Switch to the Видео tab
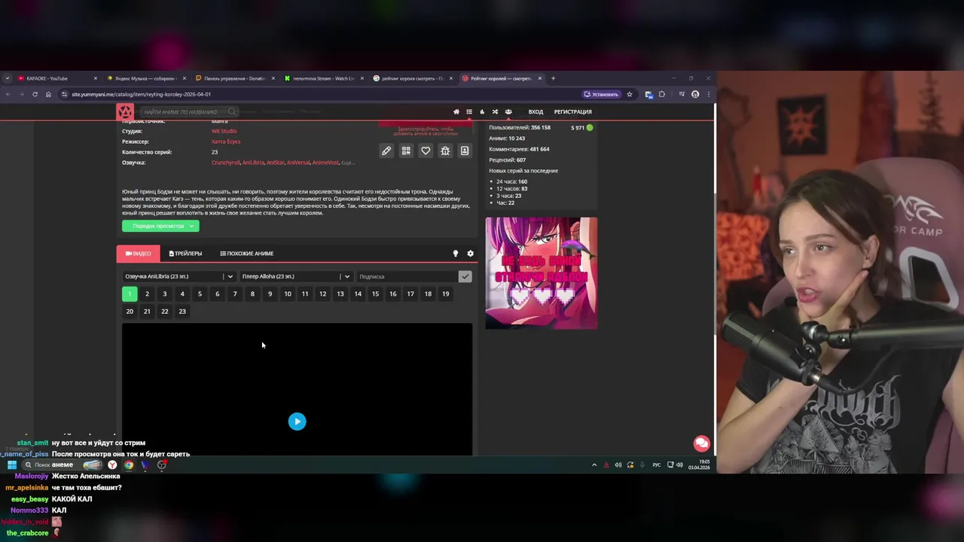This screenshot has height=542, width=964. (139, 254)
